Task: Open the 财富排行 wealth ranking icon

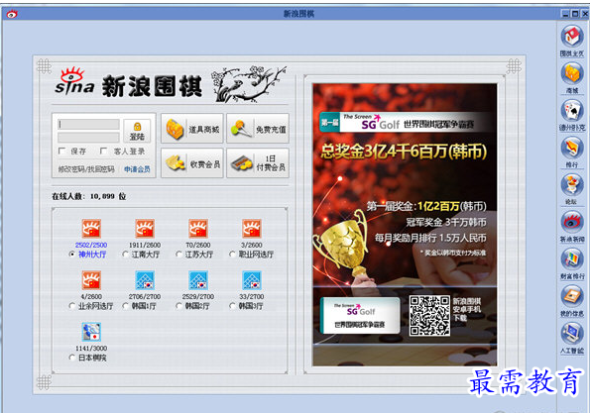Action: point(572,258)
